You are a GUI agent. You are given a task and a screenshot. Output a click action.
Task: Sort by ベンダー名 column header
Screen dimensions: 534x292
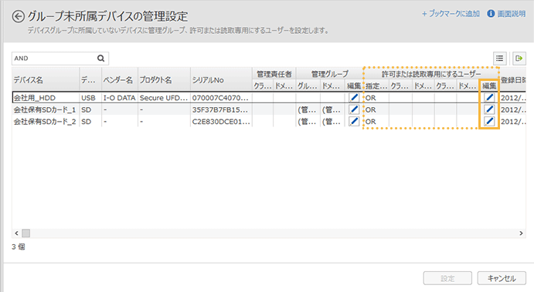coord(120,80)
